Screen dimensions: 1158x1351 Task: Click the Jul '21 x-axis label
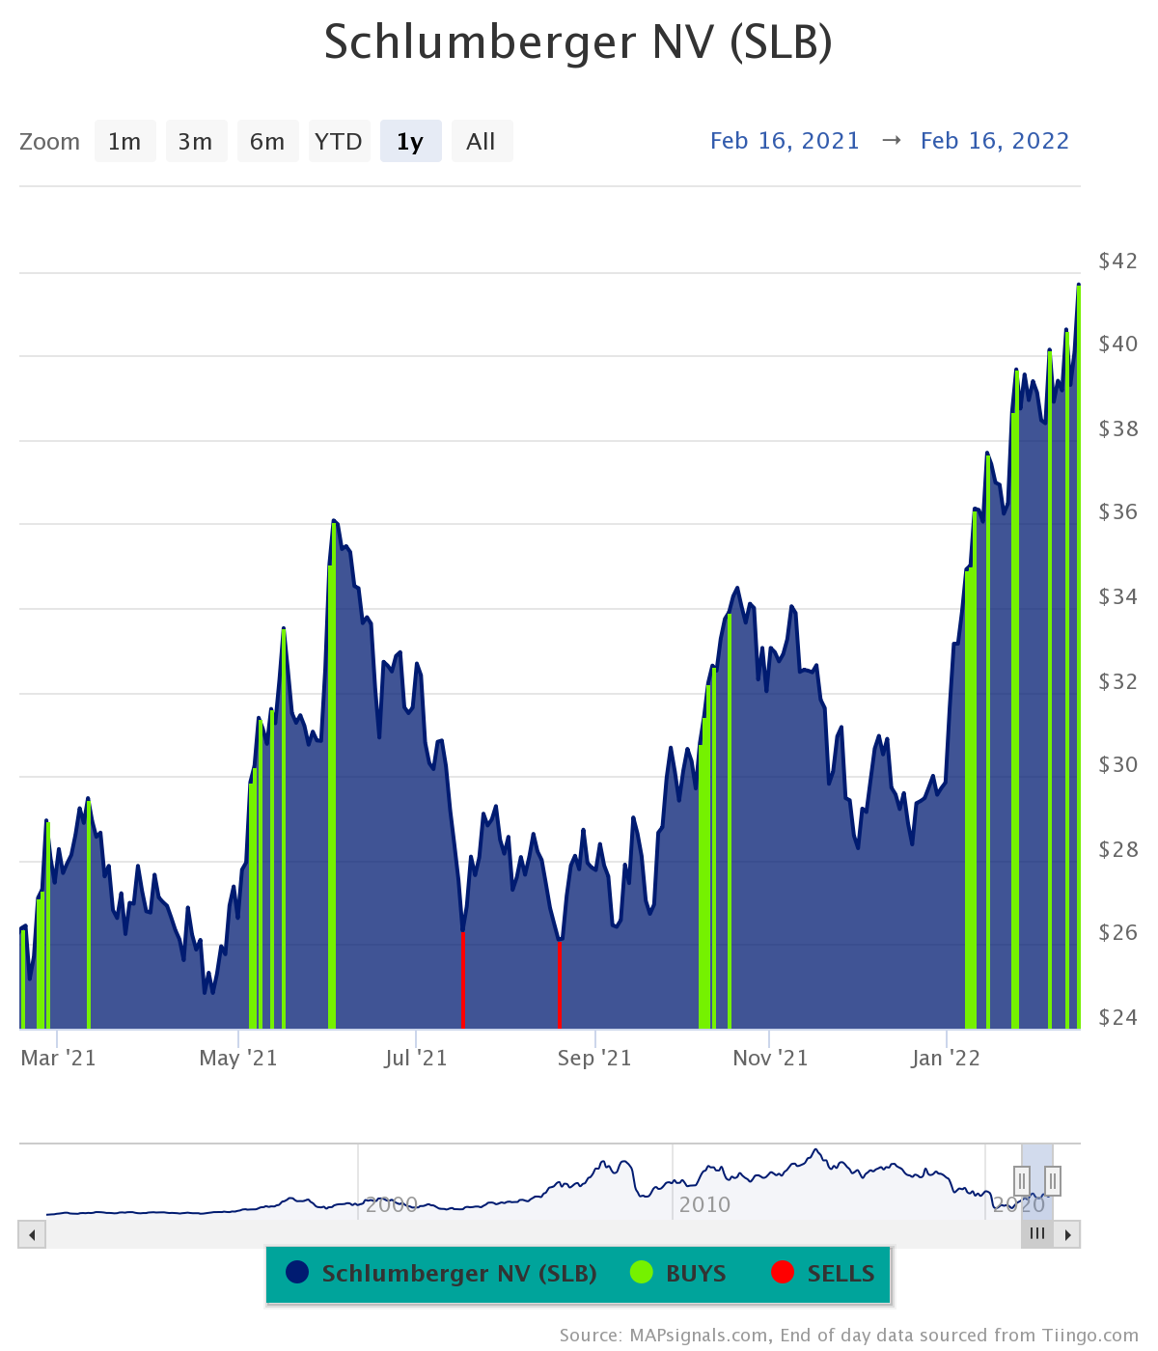click(416, 1058)
